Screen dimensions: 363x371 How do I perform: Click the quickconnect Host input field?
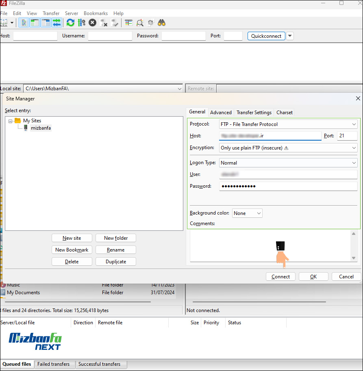pyautogui.click(x=35, y=36)
